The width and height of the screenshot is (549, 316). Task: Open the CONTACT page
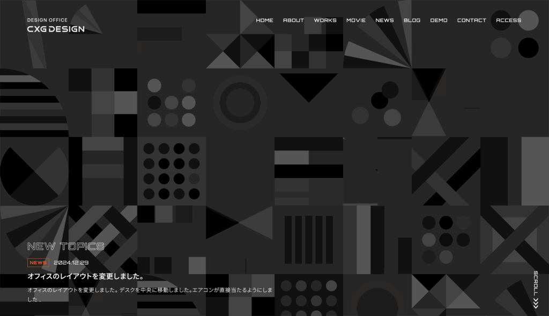point(471,20)
